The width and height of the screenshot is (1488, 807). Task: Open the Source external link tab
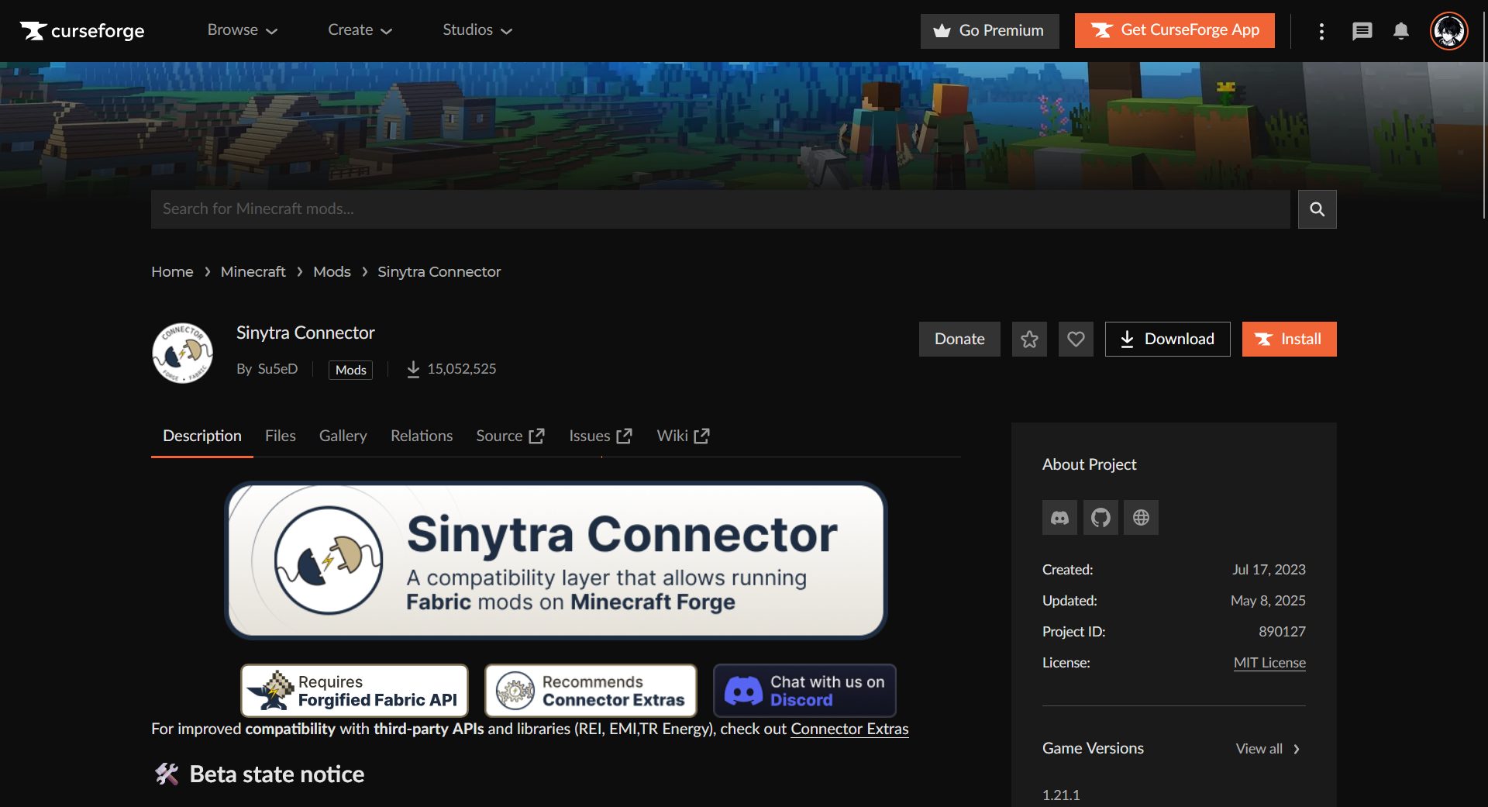(x=510, y=436)
